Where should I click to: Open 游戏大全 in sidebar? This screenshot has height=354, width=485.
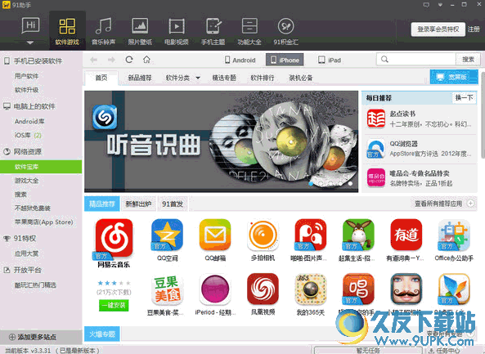coord(27,181)
